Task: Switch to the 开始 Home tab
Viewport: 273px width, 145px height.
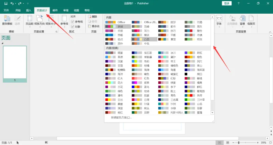Action: point(18,11)
